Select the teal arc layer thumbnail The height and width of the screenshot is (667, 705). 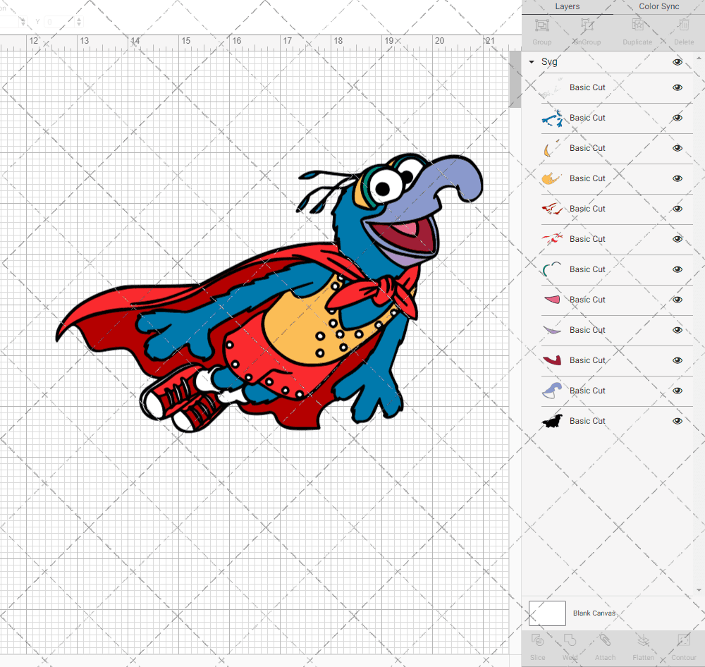tap(552, 269)
